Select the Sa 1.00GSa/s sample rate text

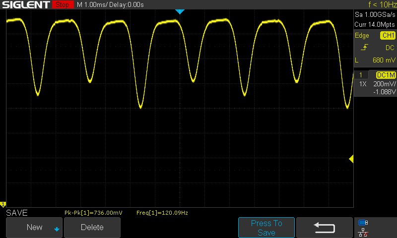coord(375,15)
